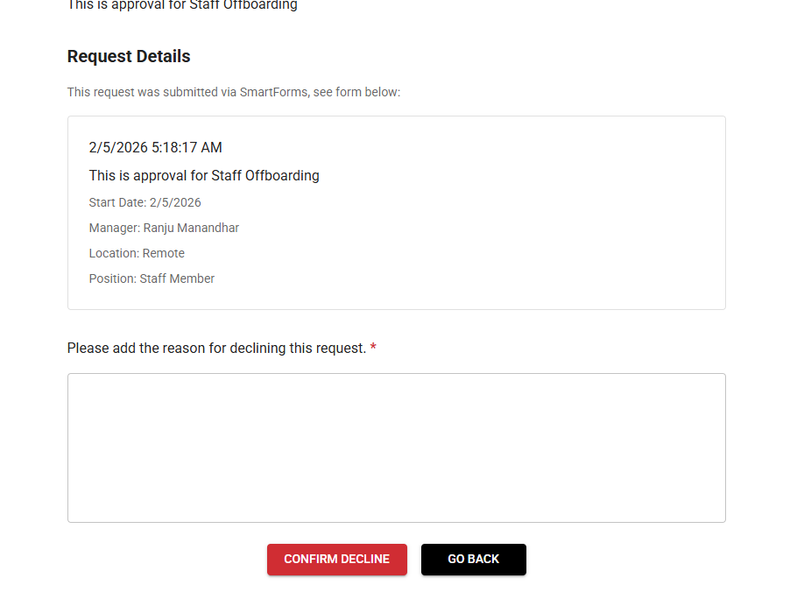Select the 5:18:17 AM submission timestamp
This screenshot has height=592, width=804.
point(187,148)
